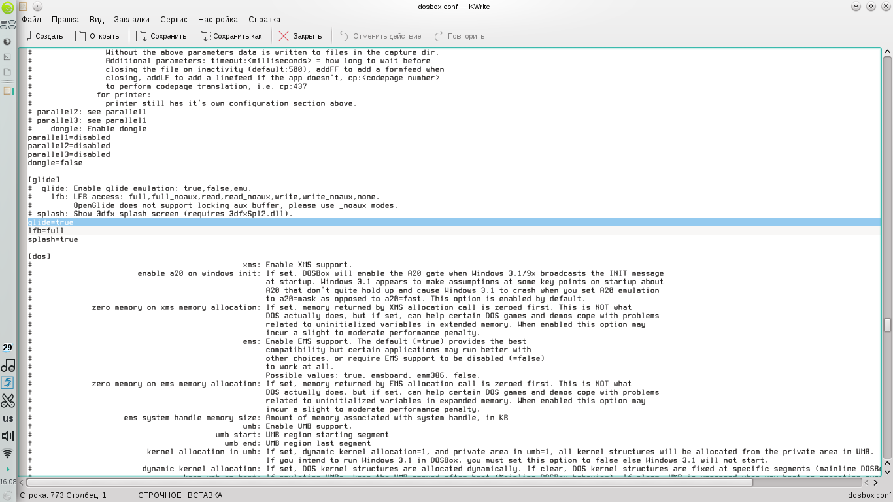Select the KWrite task entry in the panel
893x502 pixels.
pyautogui.click(x=8, y=91)
